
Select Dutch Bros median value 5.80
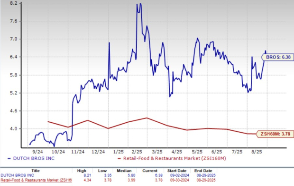(x=131, y=175)
